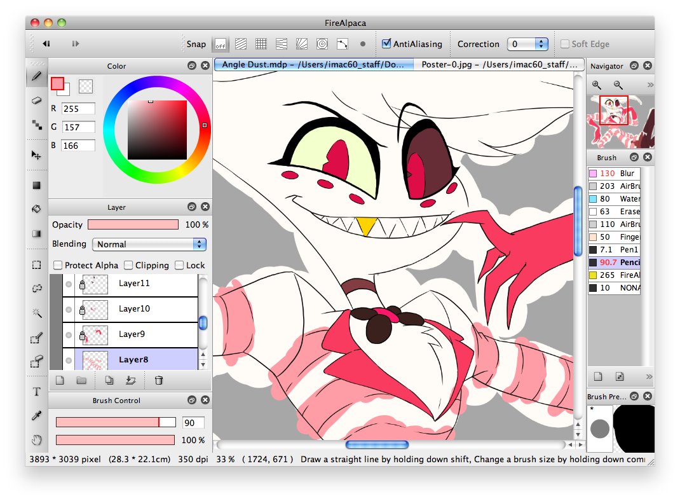Image resolution: width=680 pixels, height=501 pixels.
Task: Delete the selected layer
Action: click(x=159, y=380)
